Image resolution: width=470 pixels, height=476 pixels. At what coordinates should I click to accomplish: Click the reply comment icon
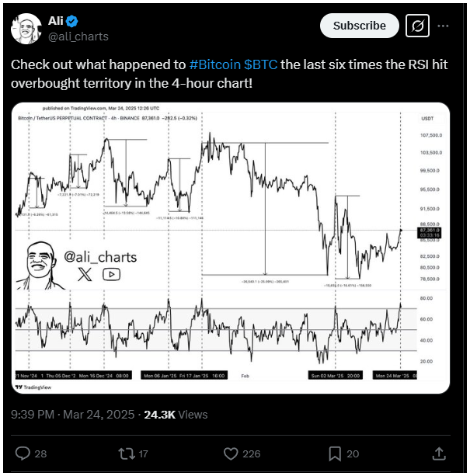[x=23, y=453]
